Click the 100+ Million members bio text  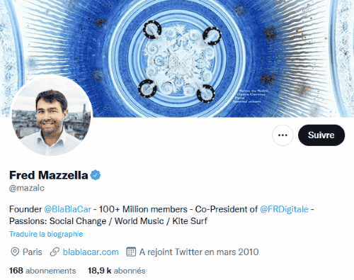(x=143, y=209)
